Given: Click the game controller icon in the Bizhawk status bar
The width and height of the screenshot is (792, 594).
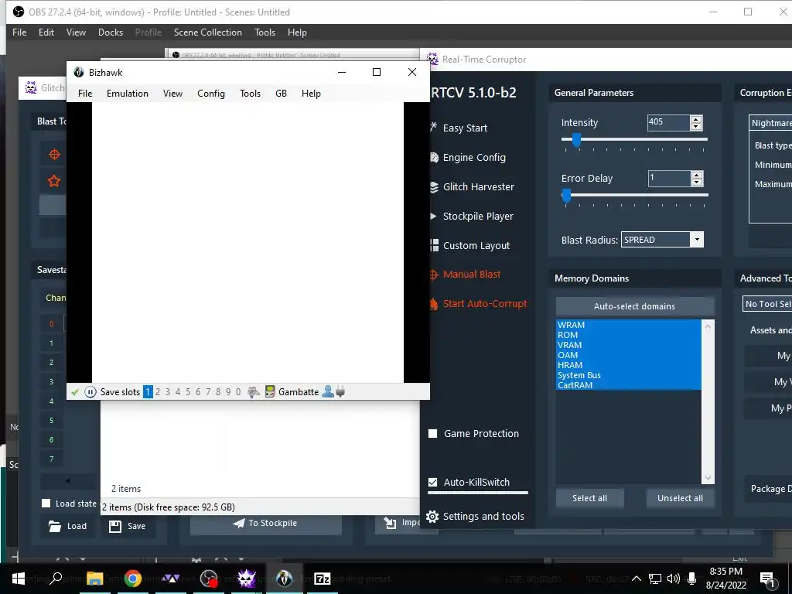Looking at the screenshot, I should coord(254,392).
